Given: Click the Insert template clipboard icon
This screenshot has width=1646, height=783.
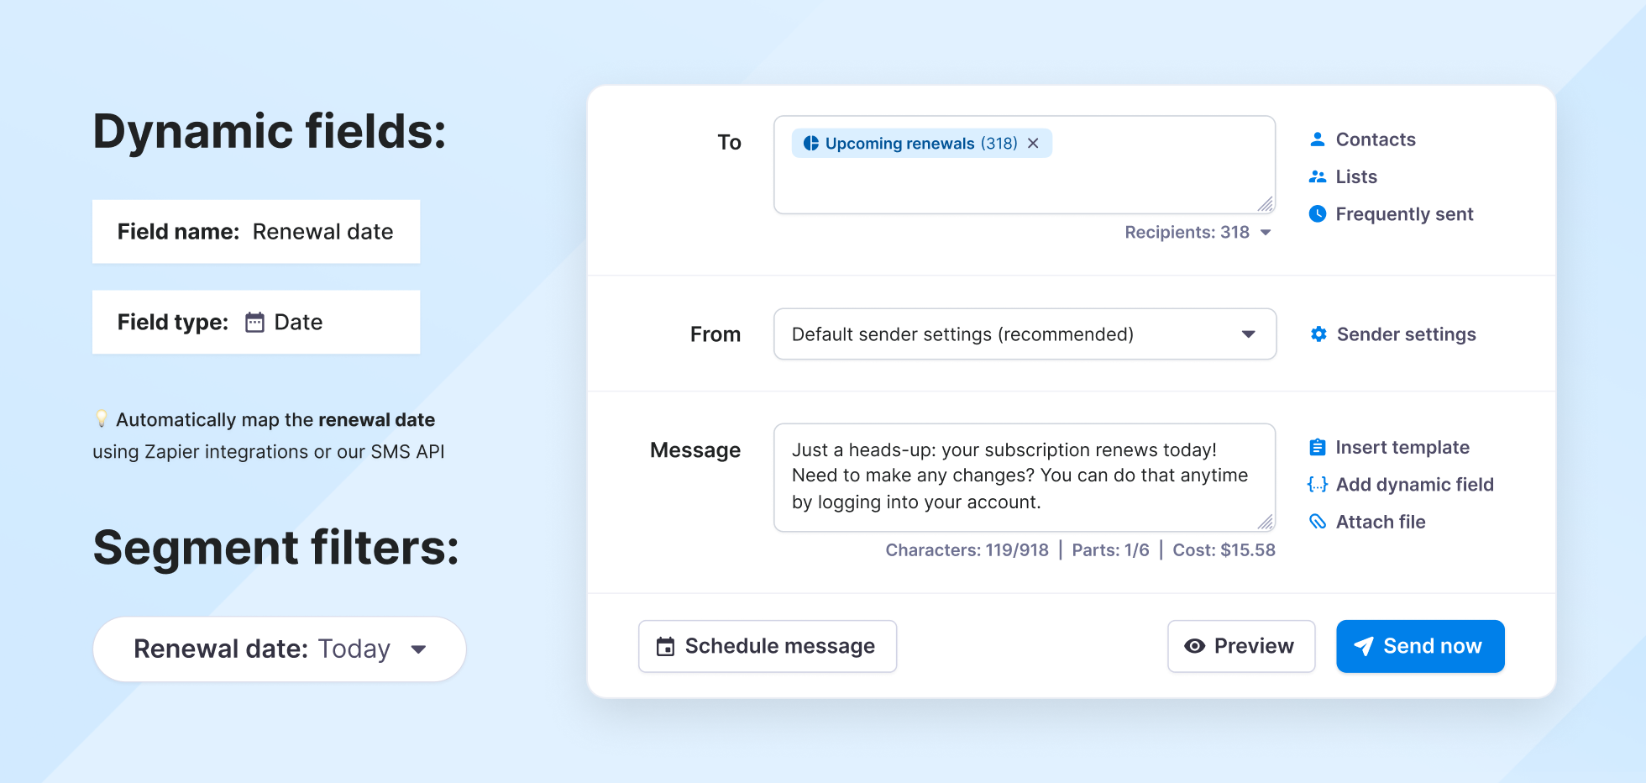Looking at the screenshot, I should [1318, 448].
